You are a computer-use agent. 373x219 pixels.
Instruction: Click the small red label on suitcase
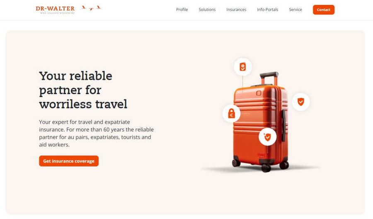click(261, 155)
